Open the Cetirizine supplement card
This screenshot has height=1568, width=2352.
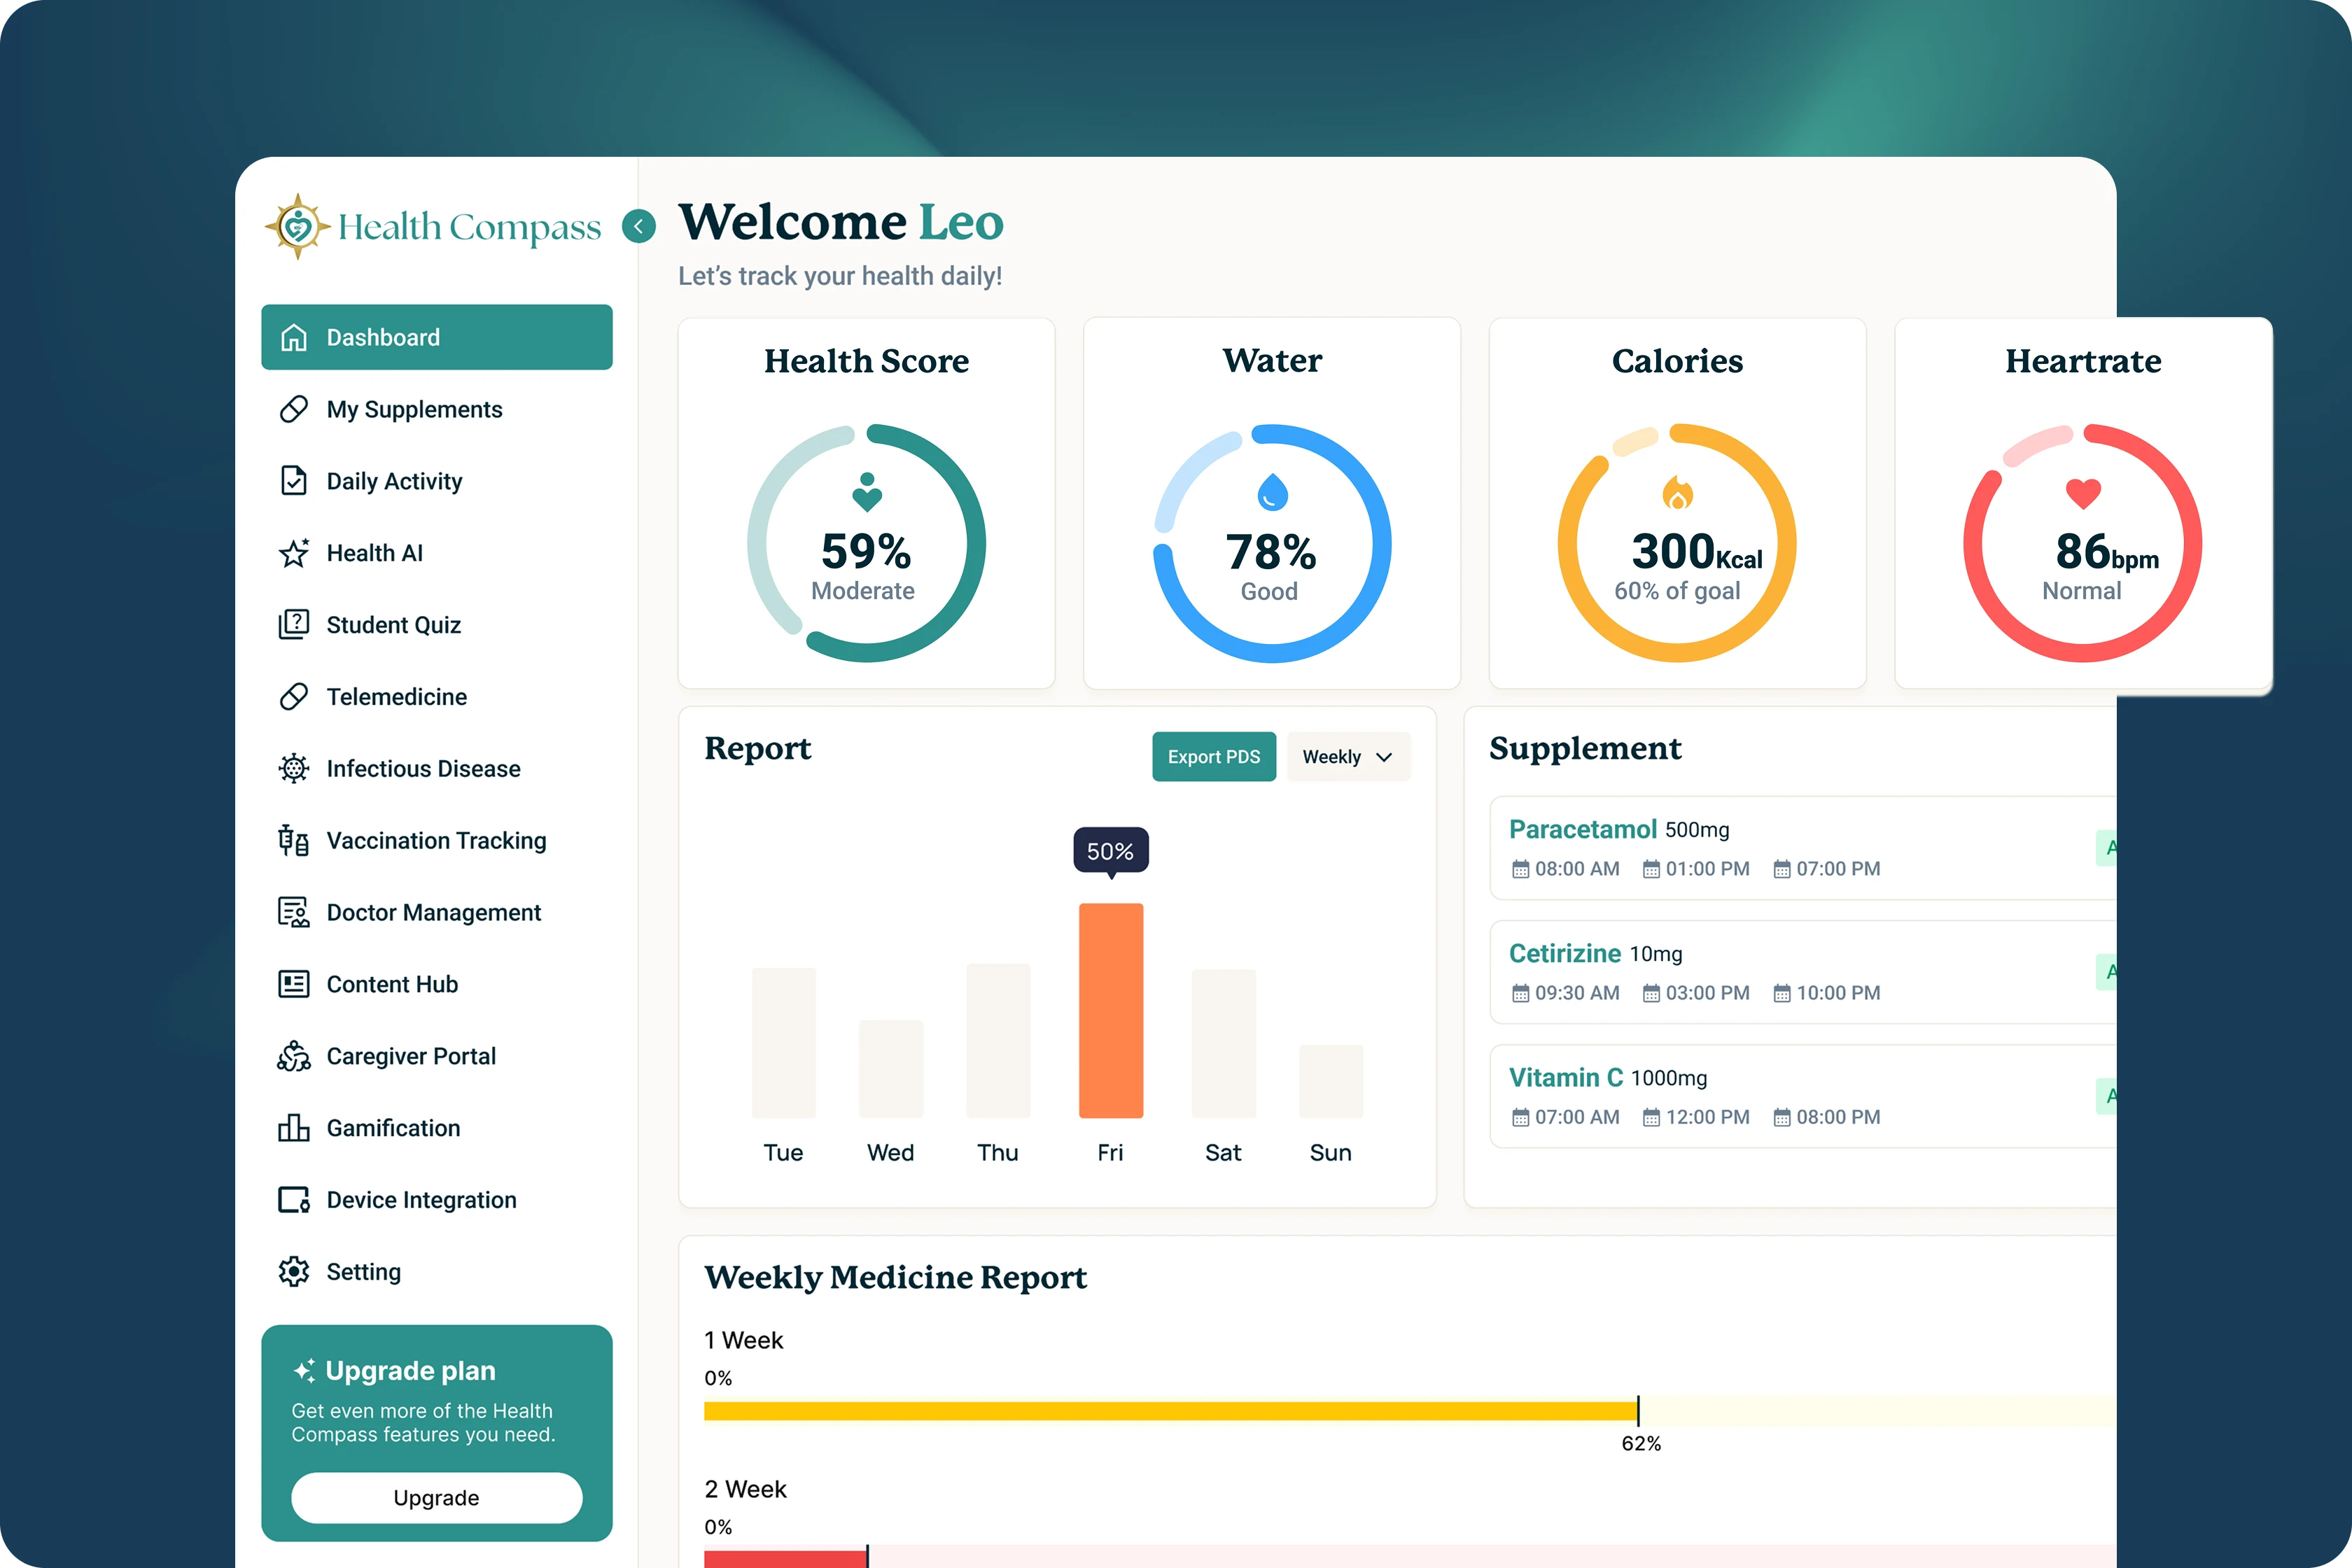pyautogui.click(x=1803, y=972)
